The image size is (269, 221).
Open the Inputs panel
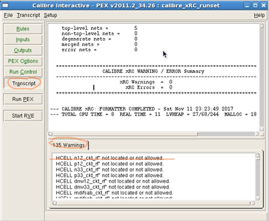23,39
